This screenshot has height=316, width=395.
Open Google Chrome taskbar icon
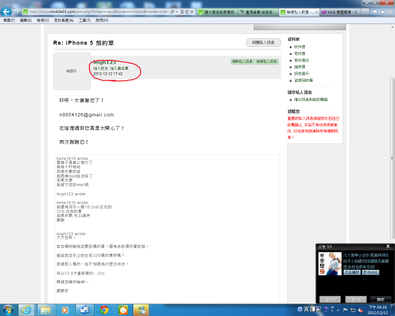[x=104, y=310]
